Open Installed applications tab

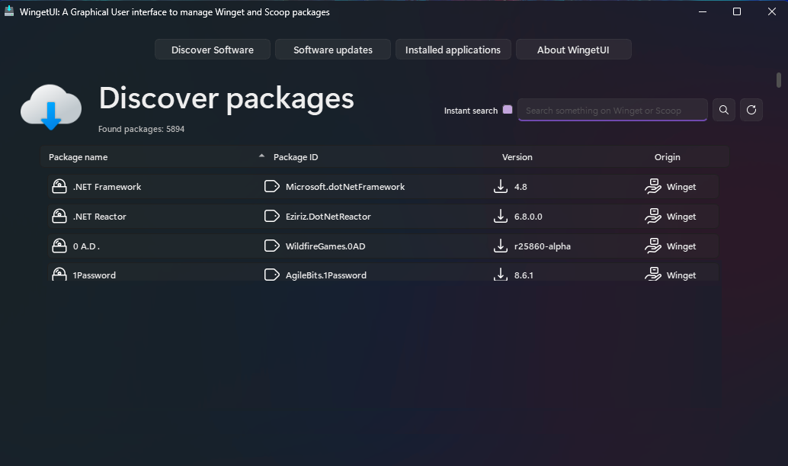(x=453, y=50)
